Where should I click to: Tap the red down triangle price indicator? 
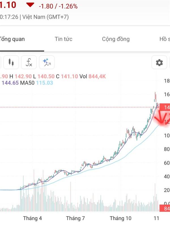[x=30, y=5]
